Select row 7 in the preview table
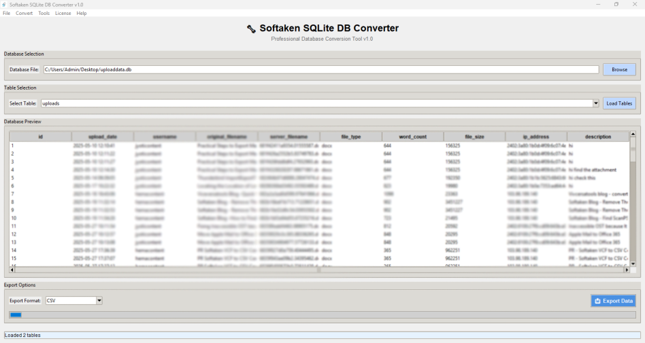The height and width of the screenshot is (343, 645). point(41,194)
